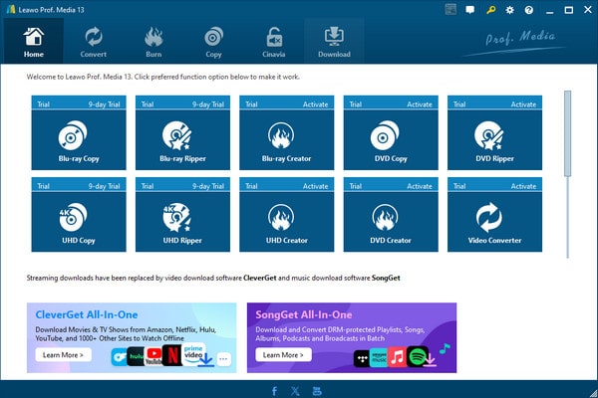
Task: Click the Prime Video logo in banner
Action: [x=193, y=352]
